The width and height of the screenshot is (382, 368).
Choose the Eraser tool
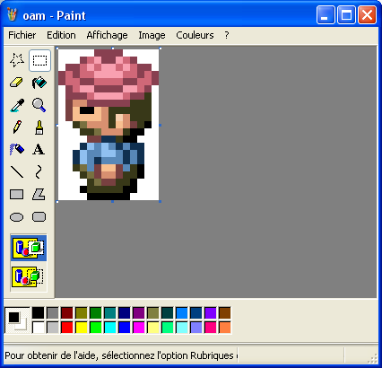point(17,83)
